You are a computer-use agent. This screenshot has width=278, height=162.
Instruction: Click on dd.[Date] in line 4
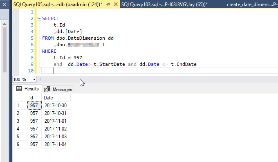click(x=69, y=32)
